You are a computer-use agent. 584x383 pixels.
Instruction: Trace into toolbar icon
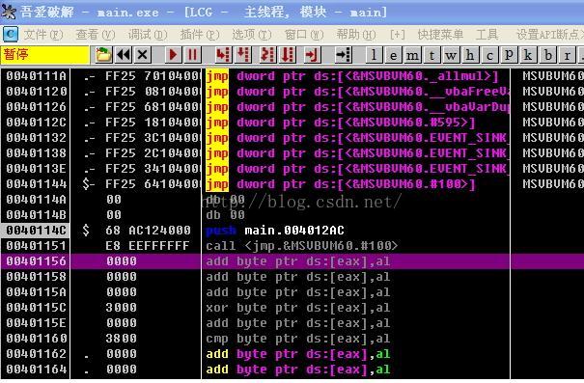pos(267,55)
